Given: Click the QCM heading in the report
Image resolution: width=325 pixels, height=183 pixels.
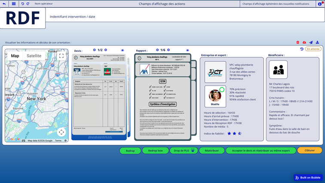Looking at the screenshot, I should tap(162, 81).
